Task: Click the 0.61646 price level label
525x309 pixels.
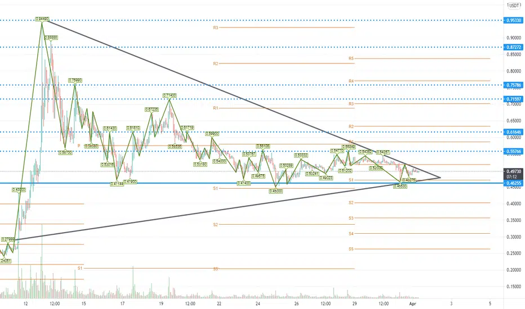Action: [x=513, y=132]
